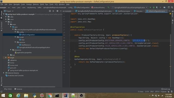Open Project panel settings gear

(x=57, y=11)
